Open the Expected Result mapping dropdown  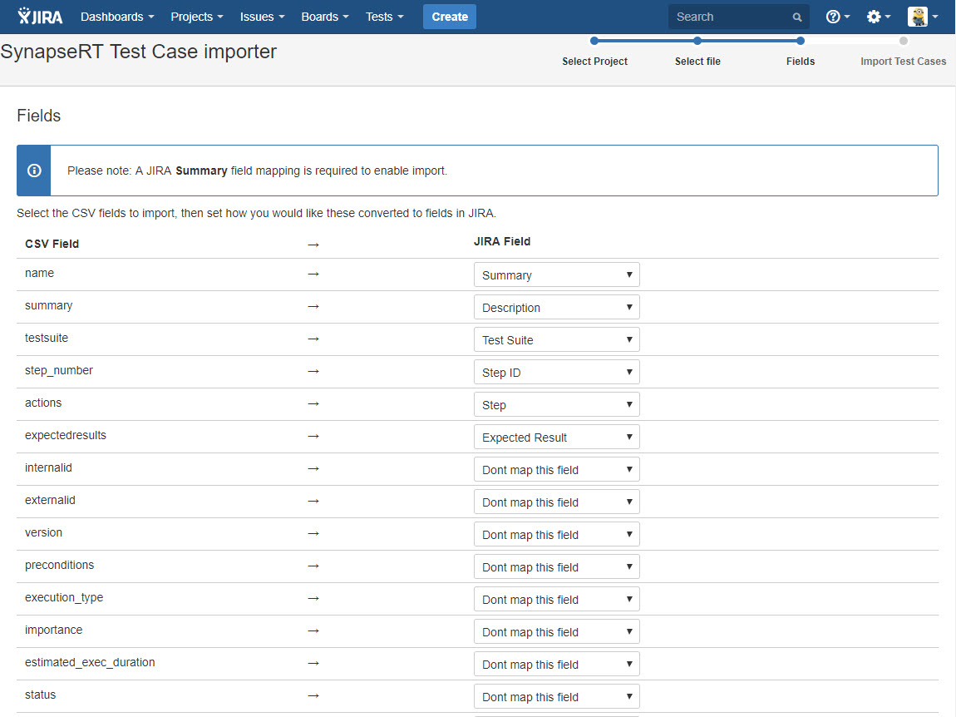pyautogui.click(x=556, y=438)
